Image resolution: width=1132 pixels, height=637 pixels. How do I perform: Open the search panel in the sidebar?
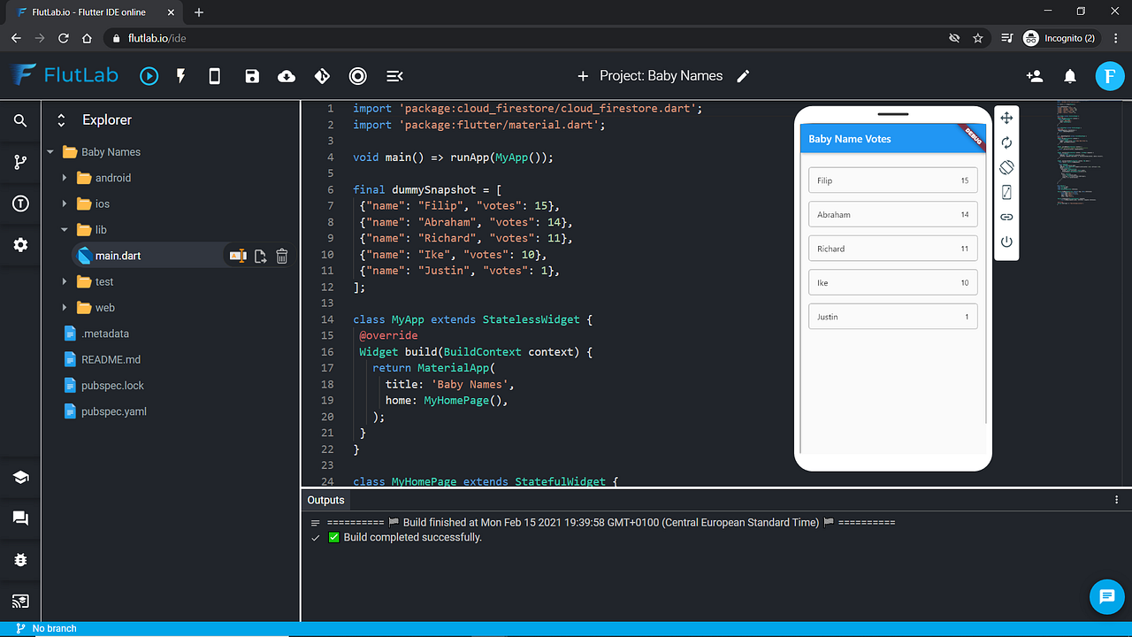click(20, 120)
